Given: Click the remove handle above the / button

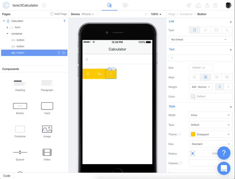Looking at the screenshot, I should 114,69.
